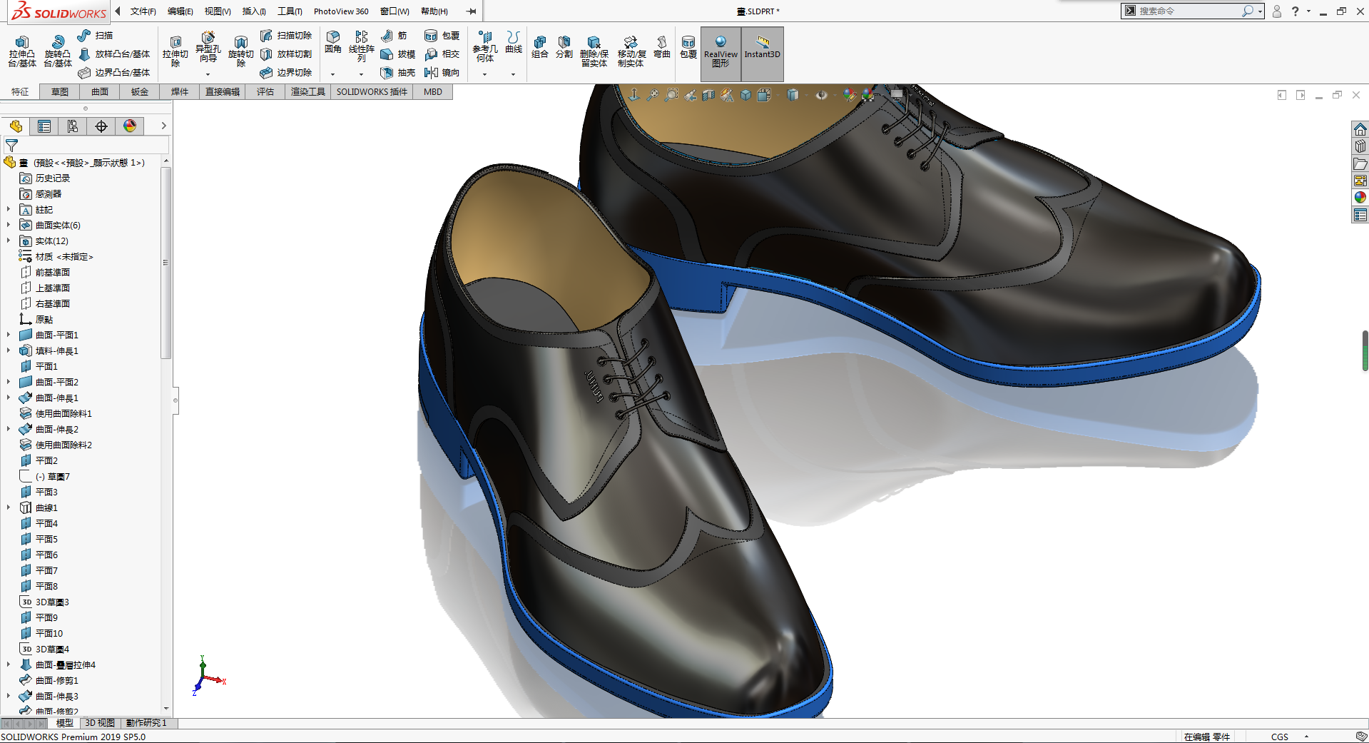Choose the 筋 rib tool
This screenshot has height=743, width=1369.
click(x=394, y=35)
